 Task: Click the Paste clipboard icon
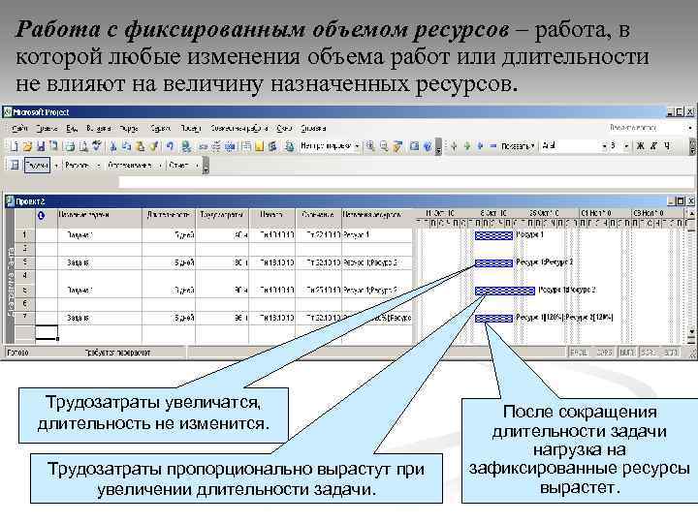[x=141, y=146]
